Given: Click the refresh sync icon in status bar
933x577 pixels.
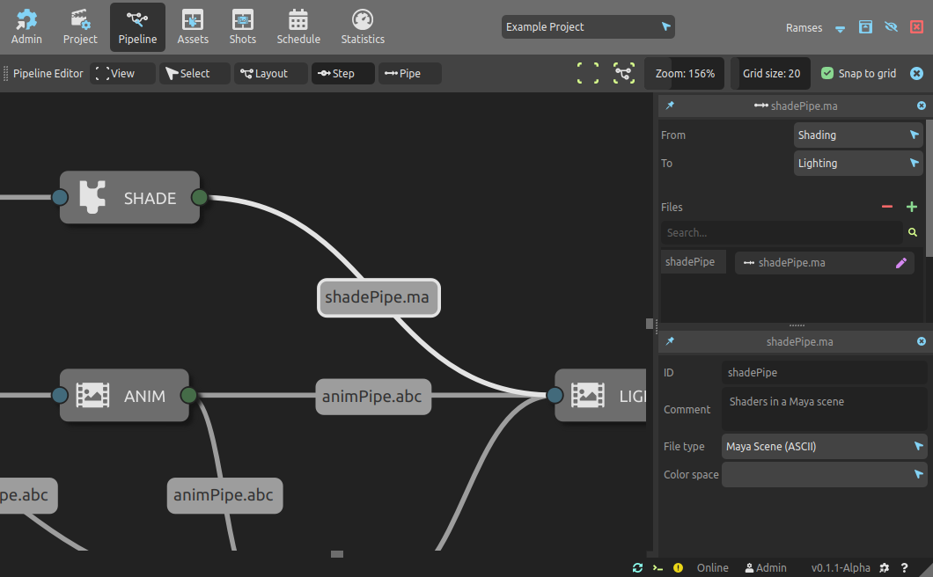Looking at the screenshot, I should tap(637, 567).
